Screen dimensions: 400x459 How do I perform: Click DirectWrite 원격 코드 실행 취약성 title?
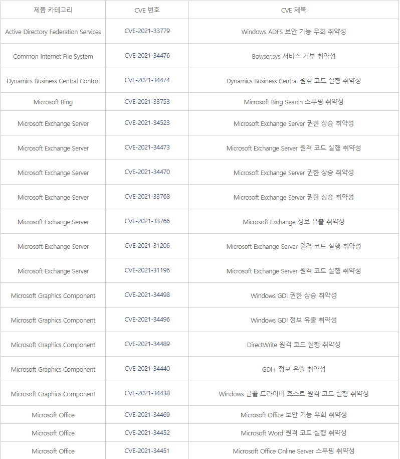294,345
